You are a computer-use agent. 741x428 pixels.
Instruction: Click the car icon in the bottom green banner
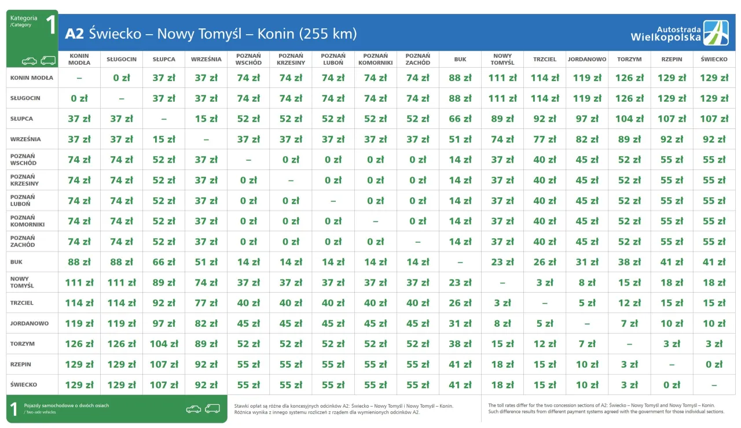tap(193, 409)
